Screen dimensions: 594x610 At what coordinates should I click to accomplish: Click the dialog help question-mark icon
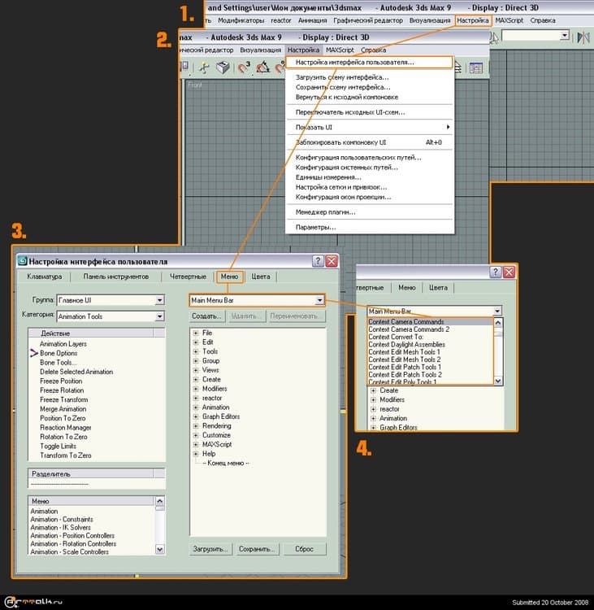pyautogui.click(x=318, y=261)
